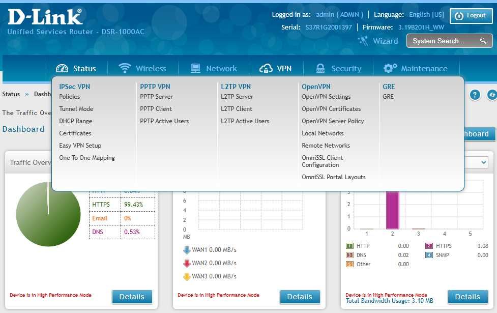Open IPSec VPN Policies
This screenshot has width=497, height=313.
tap(69, 97)
